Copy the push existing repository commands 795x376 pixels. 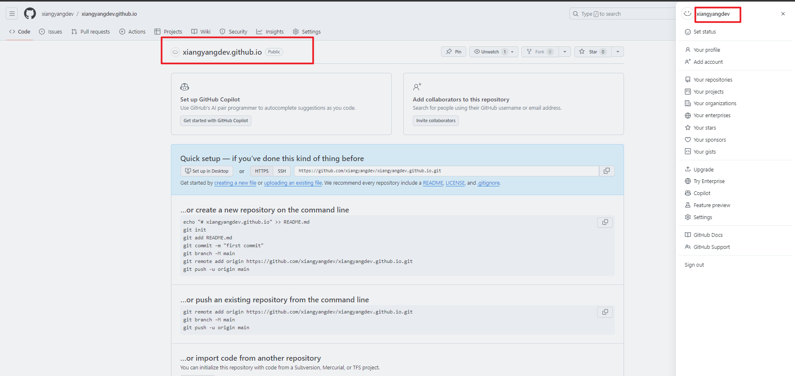tap(605, 312)
